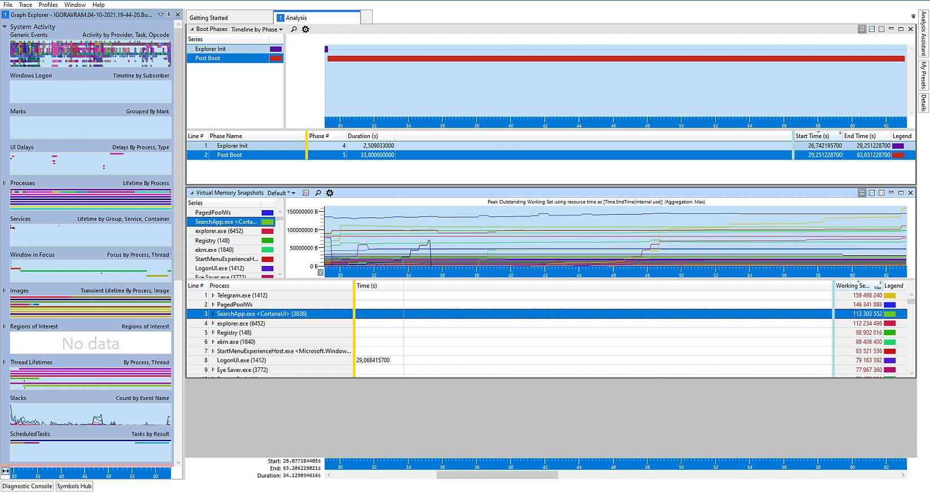Collapse the System Activity section
Image resolution: width=930 pixels, height=493 pixels.
click(5, 26)
